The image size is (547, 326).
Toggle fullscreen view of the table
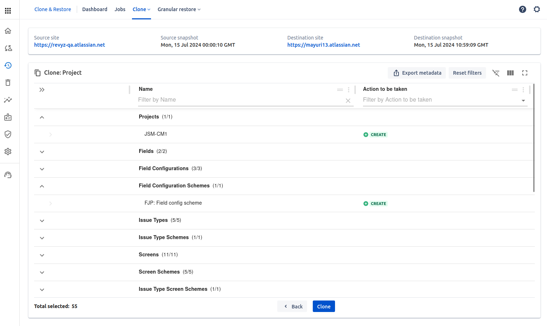click(524, 73)
